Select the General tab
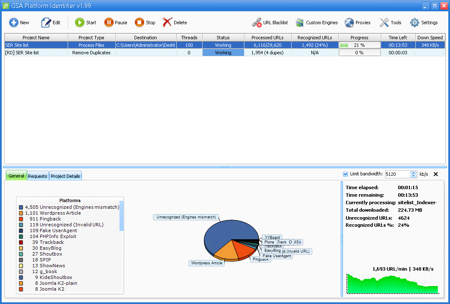The height and width of the screenshot is (304, 450). tap(16, 176)
